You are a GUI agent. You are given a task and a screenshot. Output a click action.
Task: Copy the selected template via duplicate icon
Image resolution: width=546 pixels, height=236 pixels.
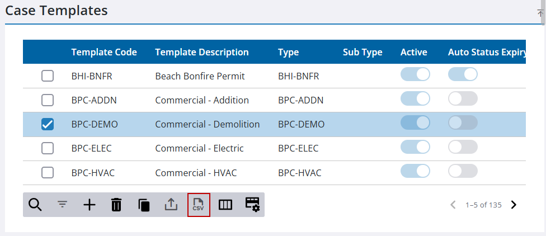[x=144, y=205]
